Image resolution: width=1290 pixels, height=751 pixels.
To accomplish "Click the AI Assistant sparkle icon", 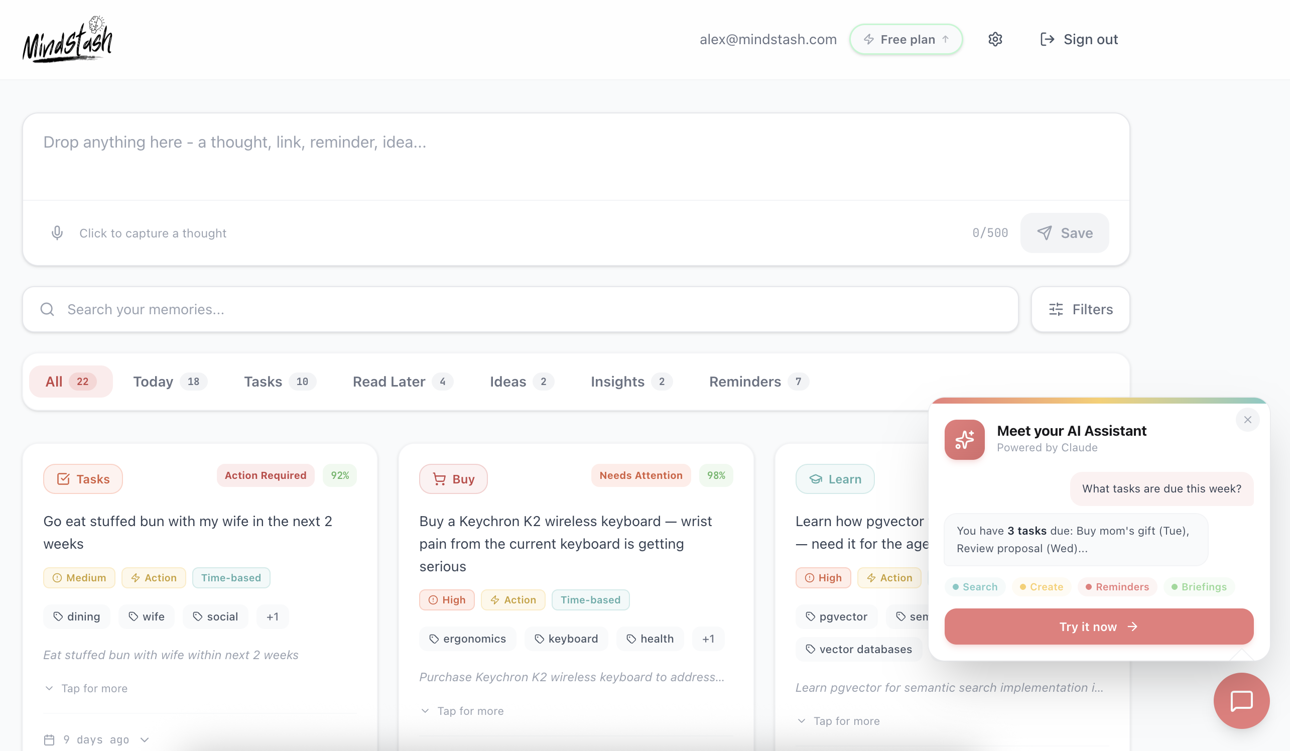I will click(964, 440).
